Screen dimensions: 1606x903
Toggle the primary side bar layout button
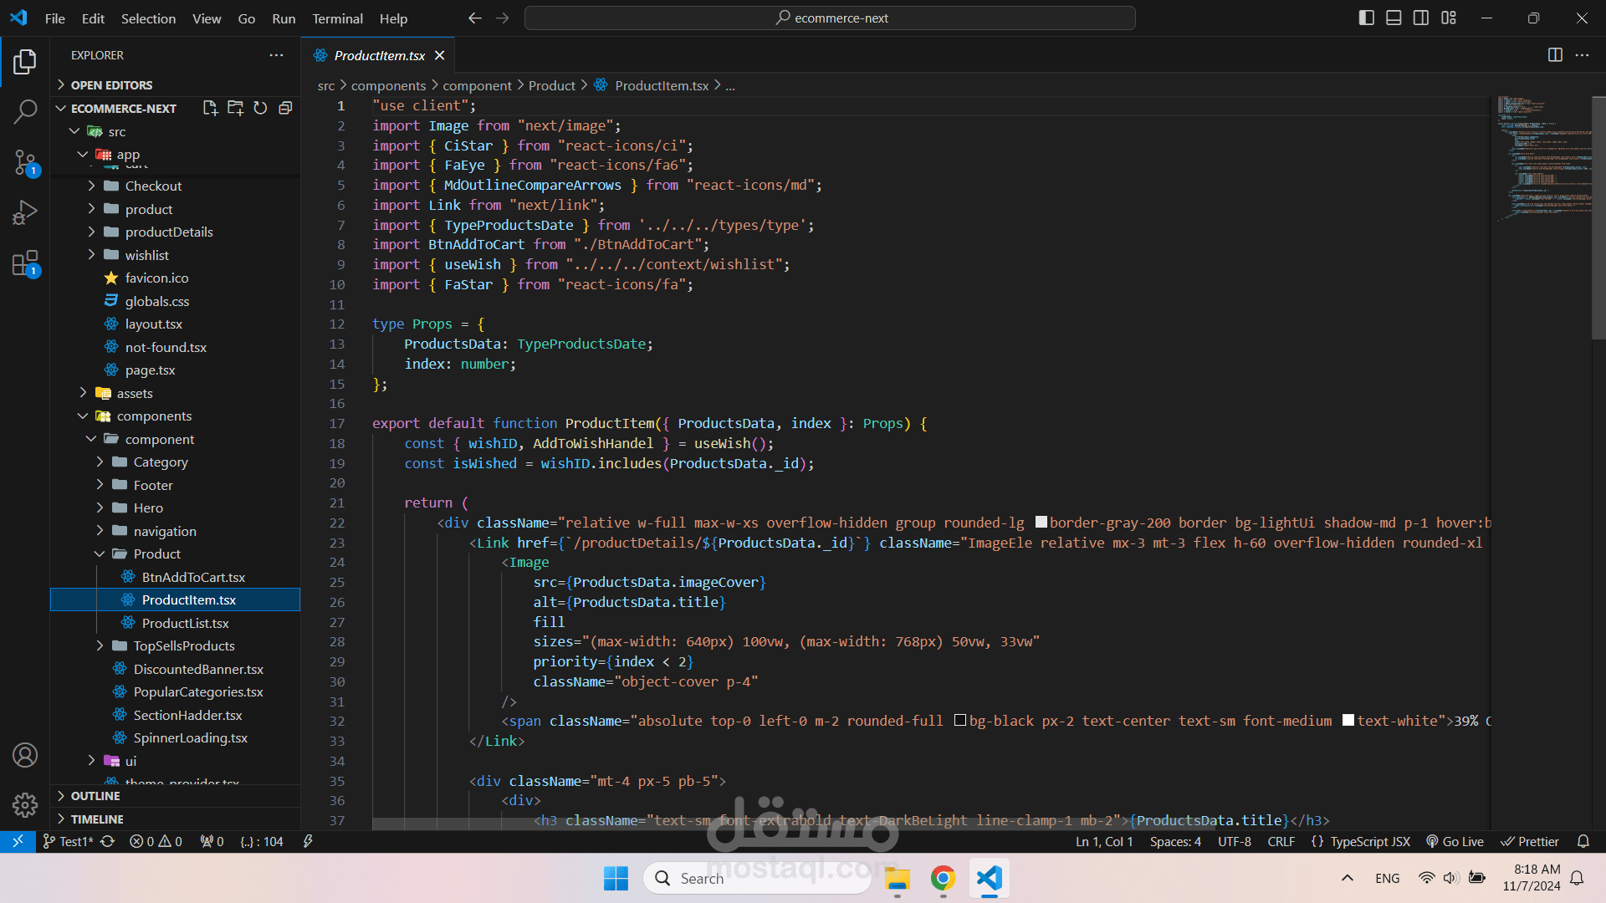(x=1366, y=18)
